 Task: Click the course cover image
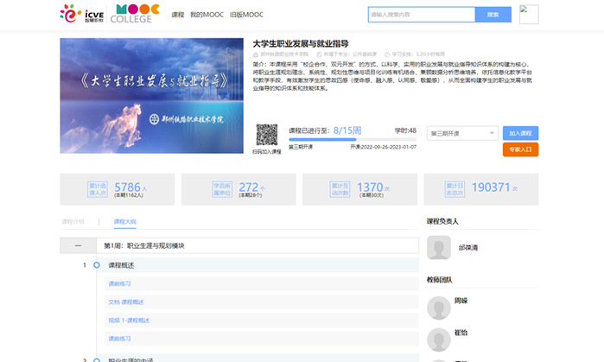click(151, 96)
